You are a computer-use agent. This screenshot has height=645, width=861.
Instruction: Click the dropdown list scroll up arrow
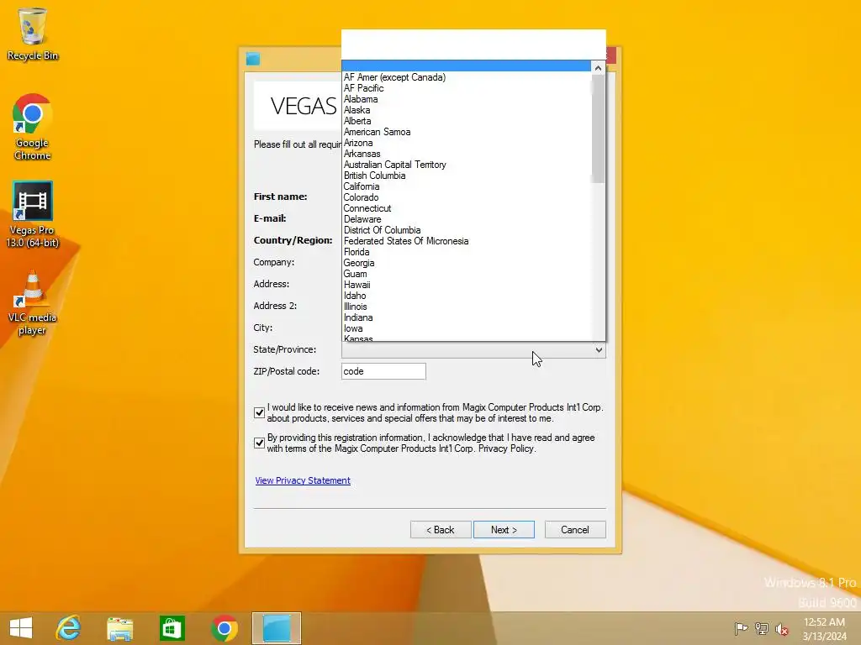(598, 68)
